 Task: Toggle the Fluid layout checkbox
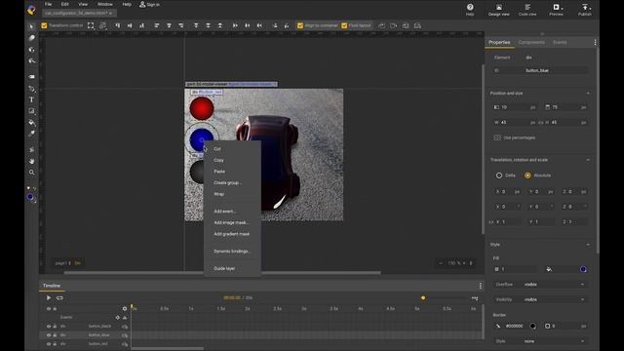tap(344, 25)
